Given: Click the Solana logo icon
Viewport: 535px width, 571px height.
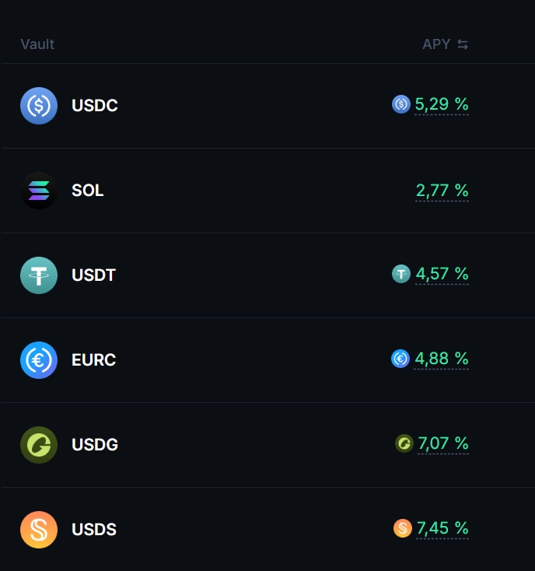Looking at the screenshot, I should 39,191.
